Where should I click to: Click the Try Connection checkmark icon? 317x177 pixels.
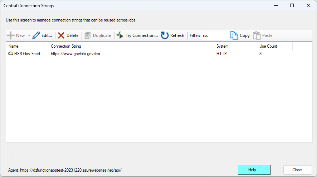click(120, 35)
